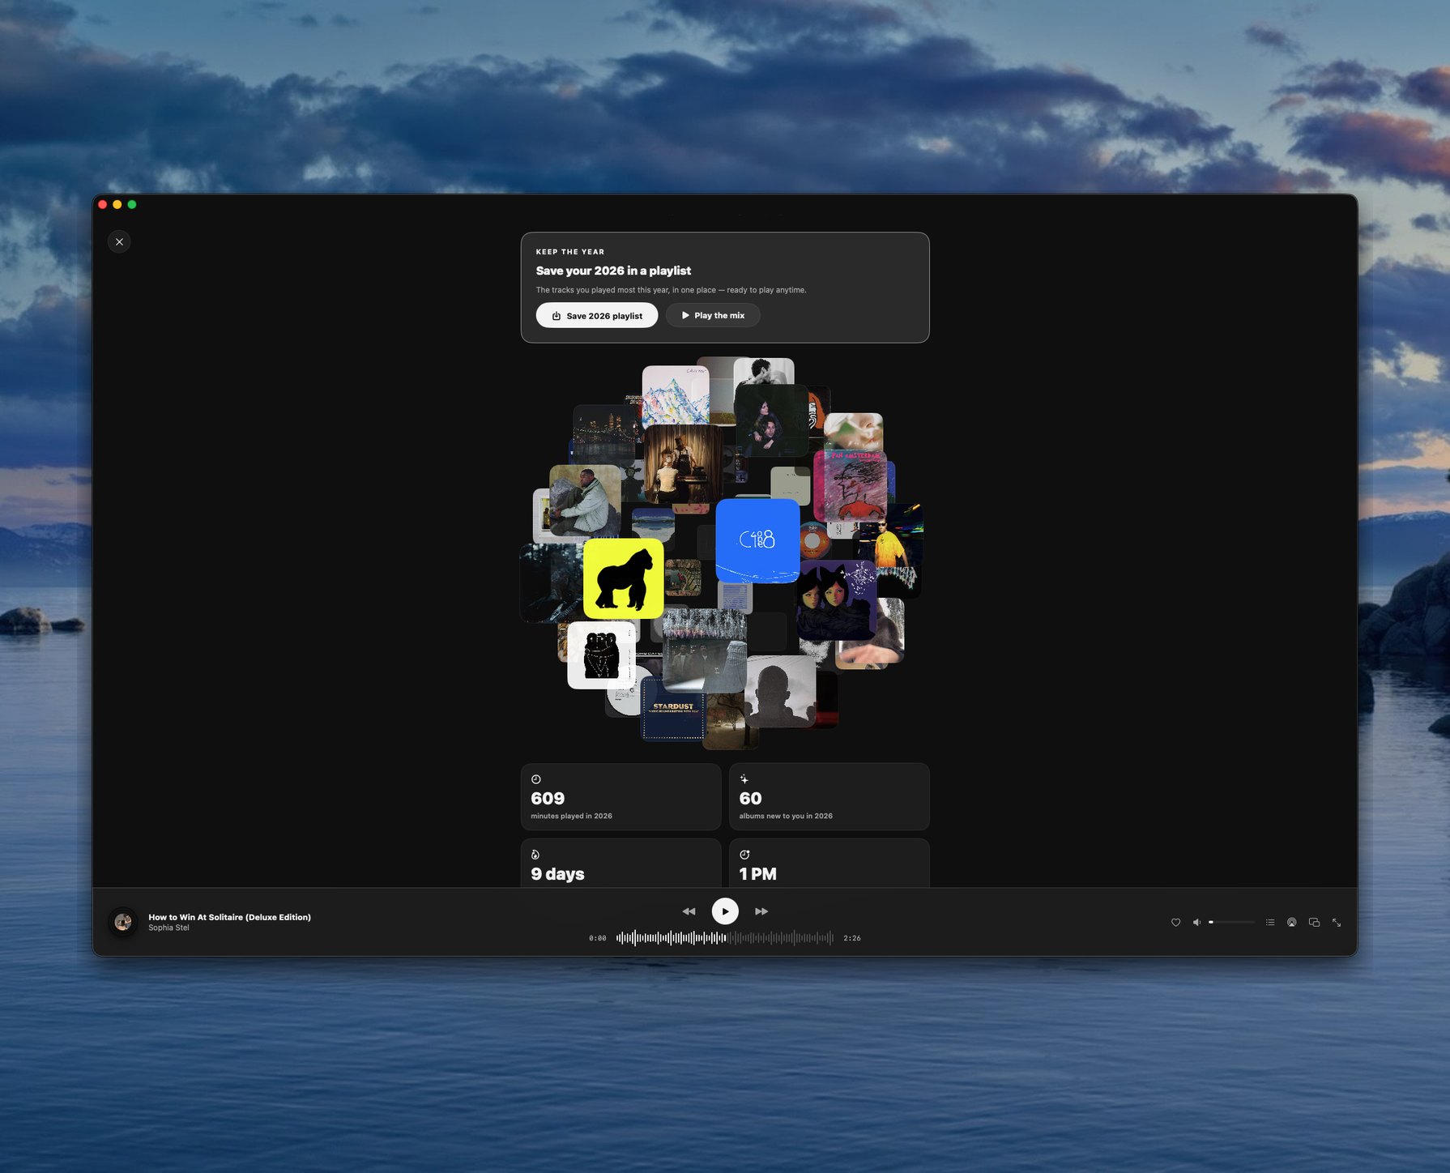Minimize the window with the yellow button
Image resolution: width=1450 pixels, height=1173 pixels.
[x=117, y=205]
